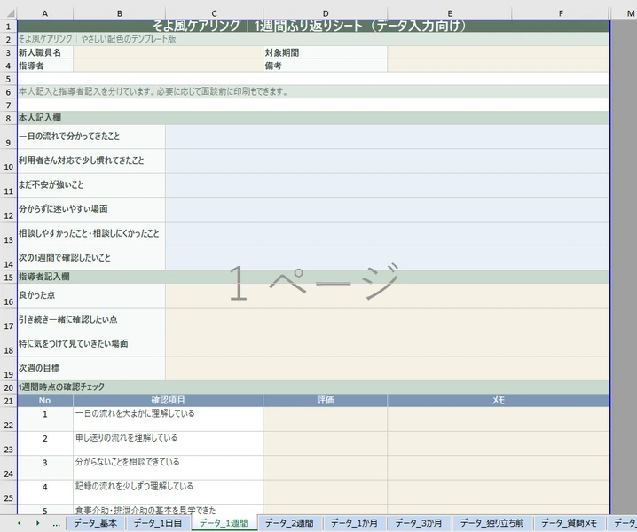Select the データ_質問メモ sheet tab
Screen dimensions: 637x532
coord(575,524)
